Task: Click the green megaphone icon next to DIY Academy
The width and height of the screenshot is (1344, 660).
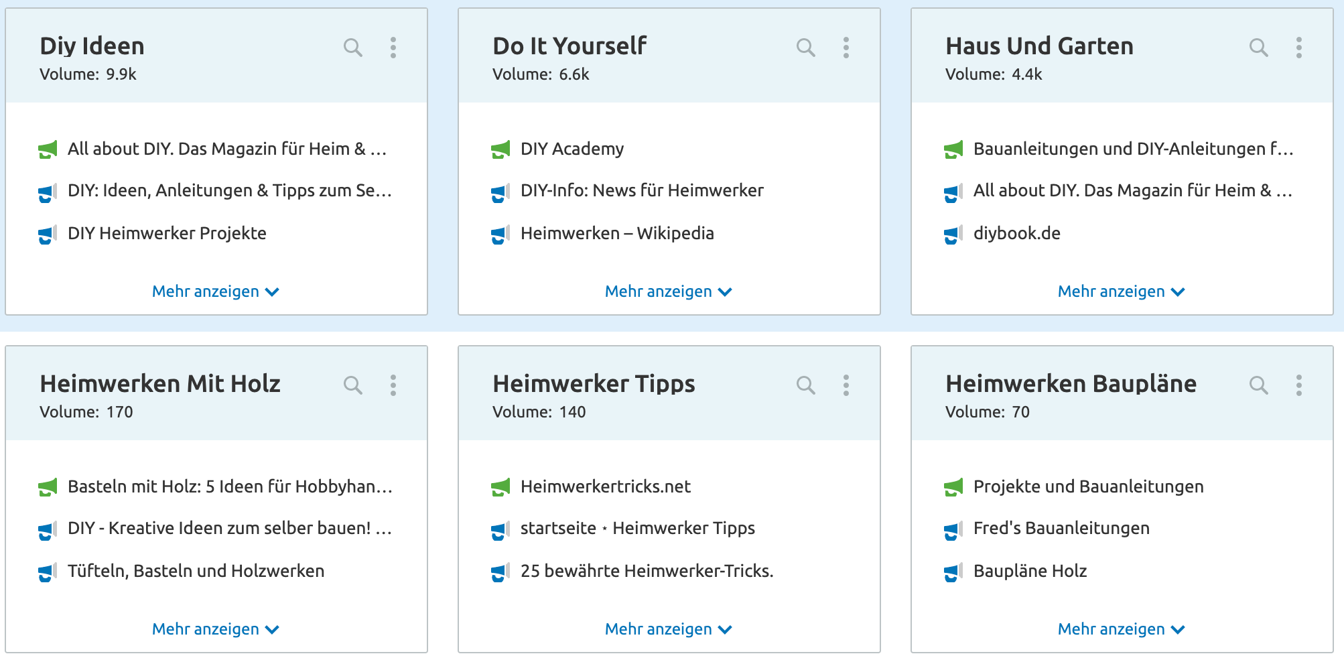Action: (x=499, y=149)
